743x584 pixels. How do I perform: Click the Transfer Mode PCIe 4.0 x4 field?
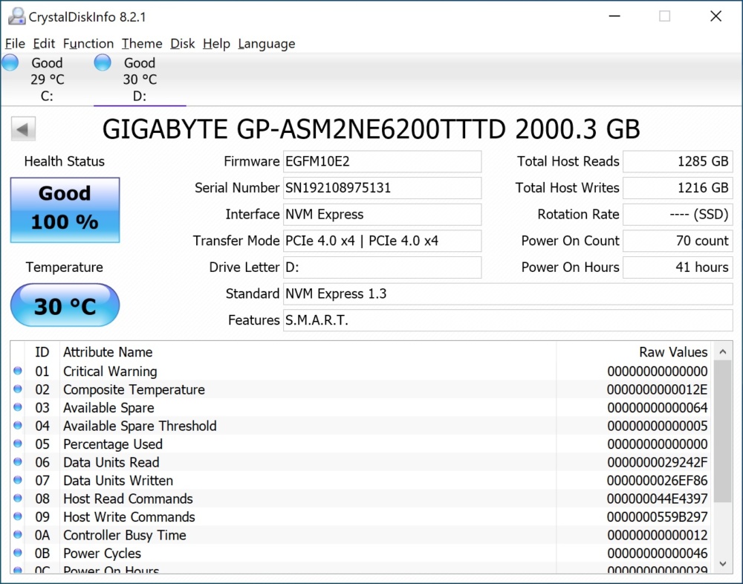pos(383,241)
